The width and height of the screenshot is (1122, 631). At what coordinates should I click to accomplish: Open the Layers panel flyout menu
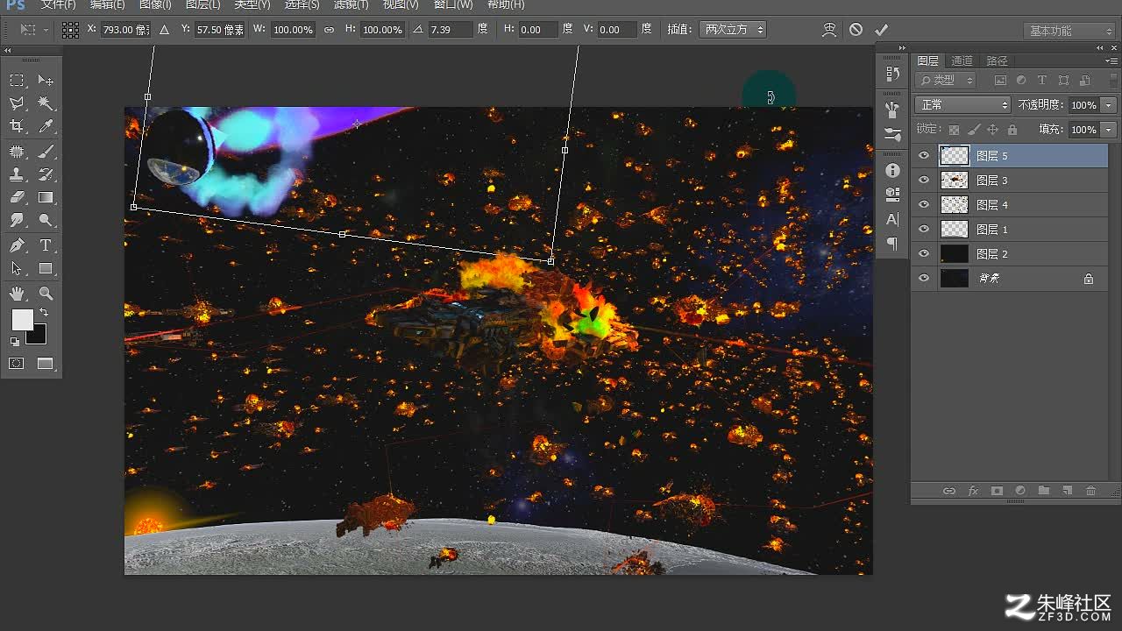pyautogui.click(x=1111, y=61)
